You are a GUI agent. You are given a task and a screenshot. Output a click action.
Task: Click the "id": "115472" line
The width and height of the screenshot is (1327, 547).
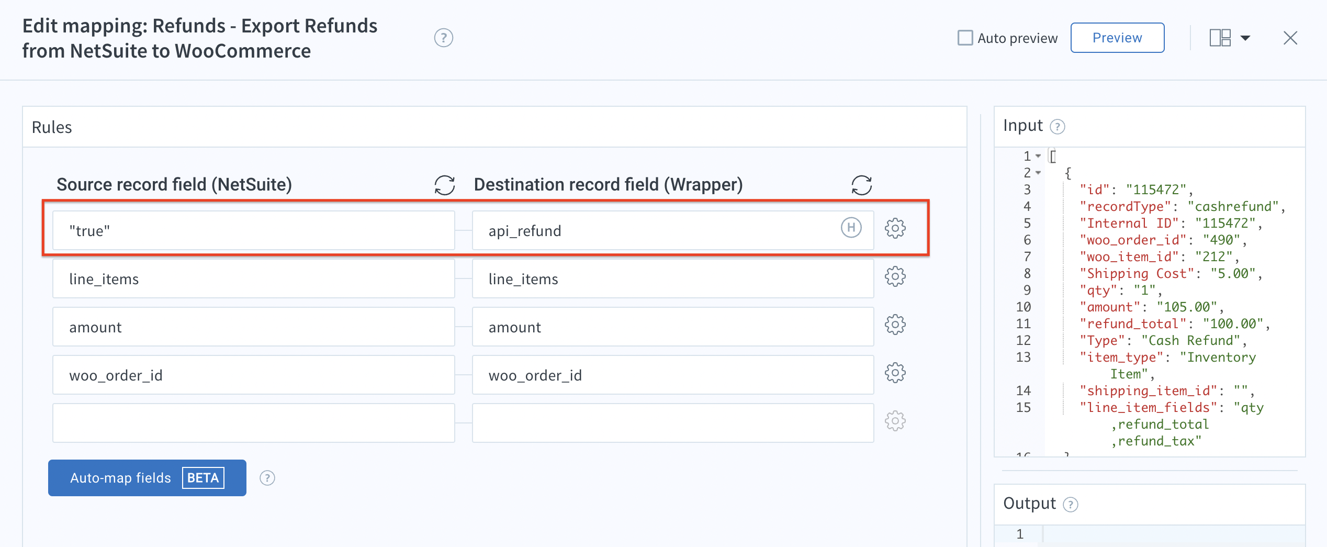1137,189
